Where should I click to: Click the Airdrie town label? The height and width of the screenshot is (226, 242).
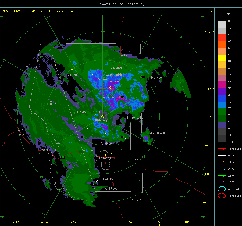(106, 144)
